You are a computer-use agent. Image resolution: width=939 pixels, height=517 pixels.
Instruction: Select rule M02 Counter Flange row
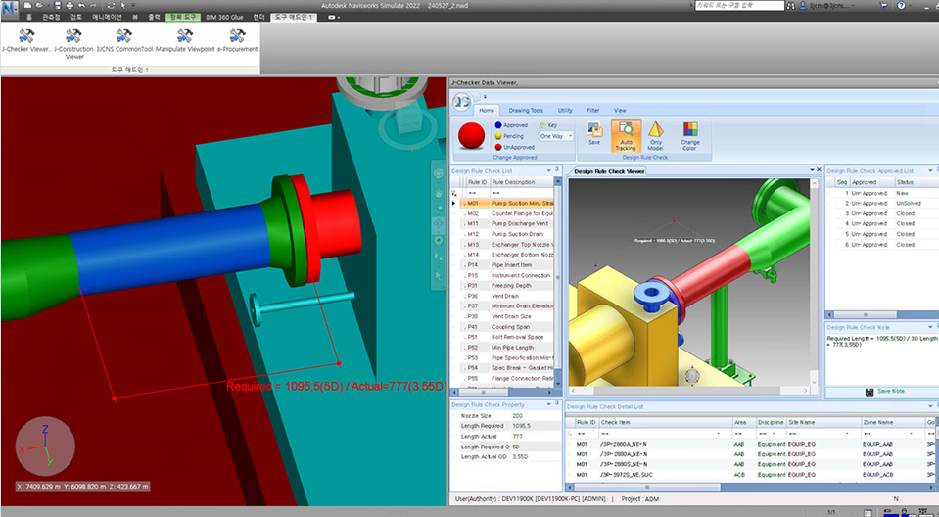click(x=506, y=213)
